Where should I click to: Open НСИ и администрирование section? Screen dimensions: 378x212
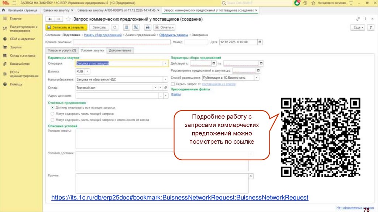tap(24, 74)
